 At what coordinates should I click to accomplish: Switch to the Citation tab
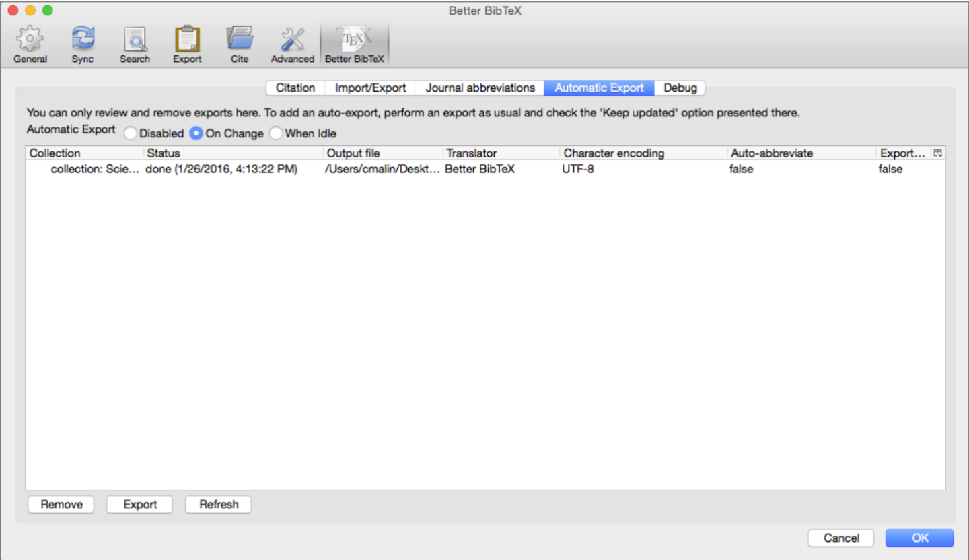[x=295, y=87]
